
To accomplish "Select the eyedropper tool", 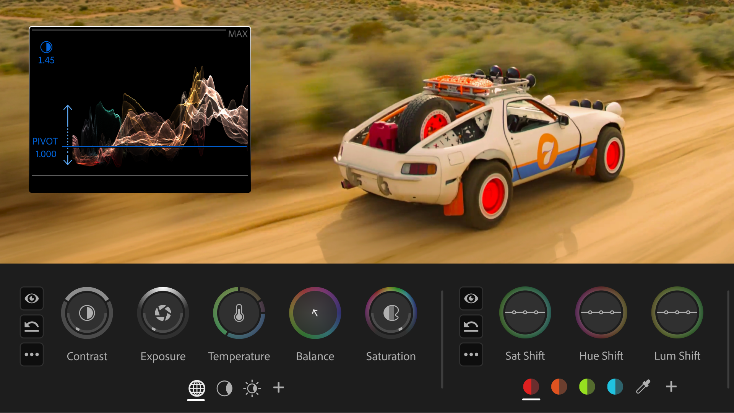I will pyautogui.click(x=643, y=387).
